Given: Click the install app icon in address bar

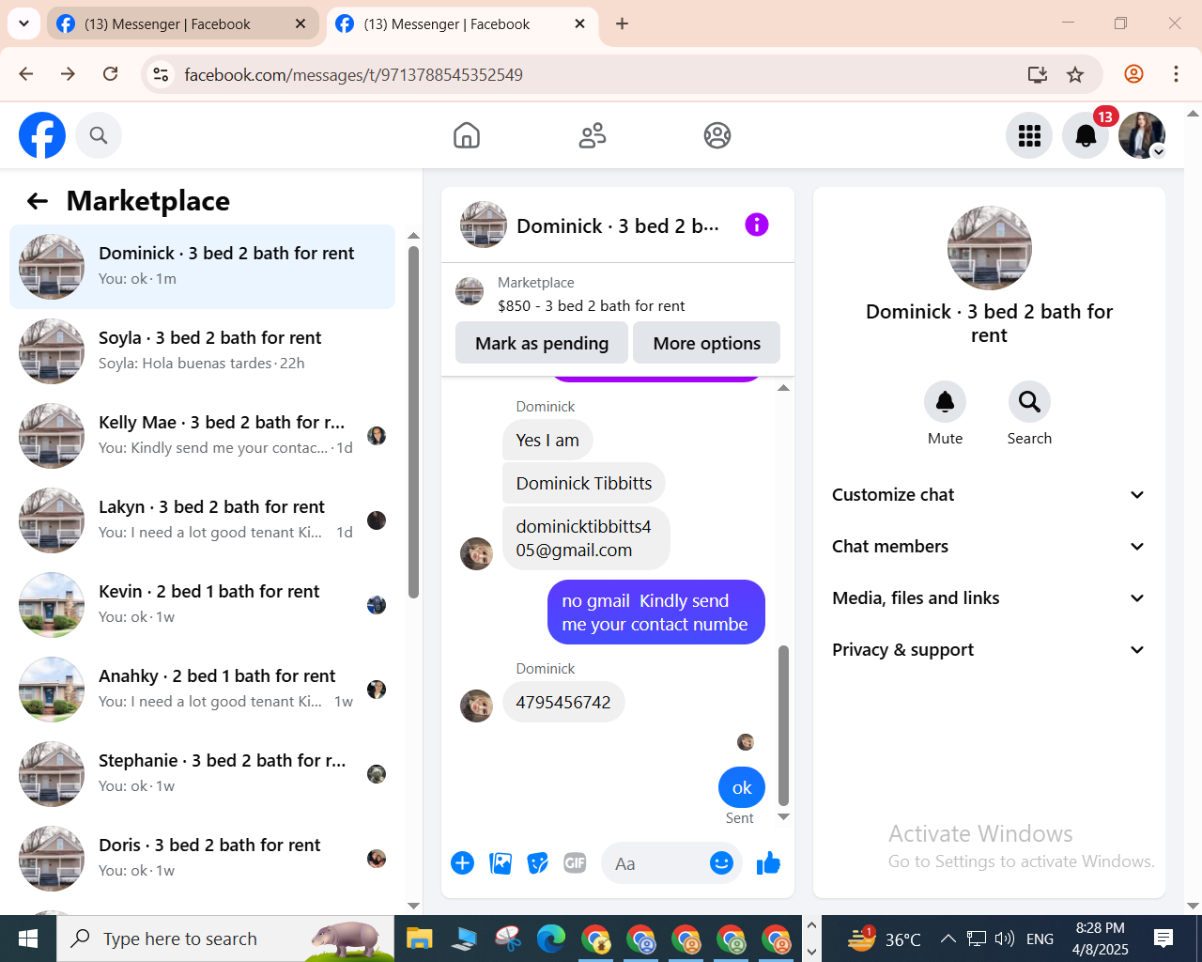Looking at the screenshot, I should point(1037,74).
